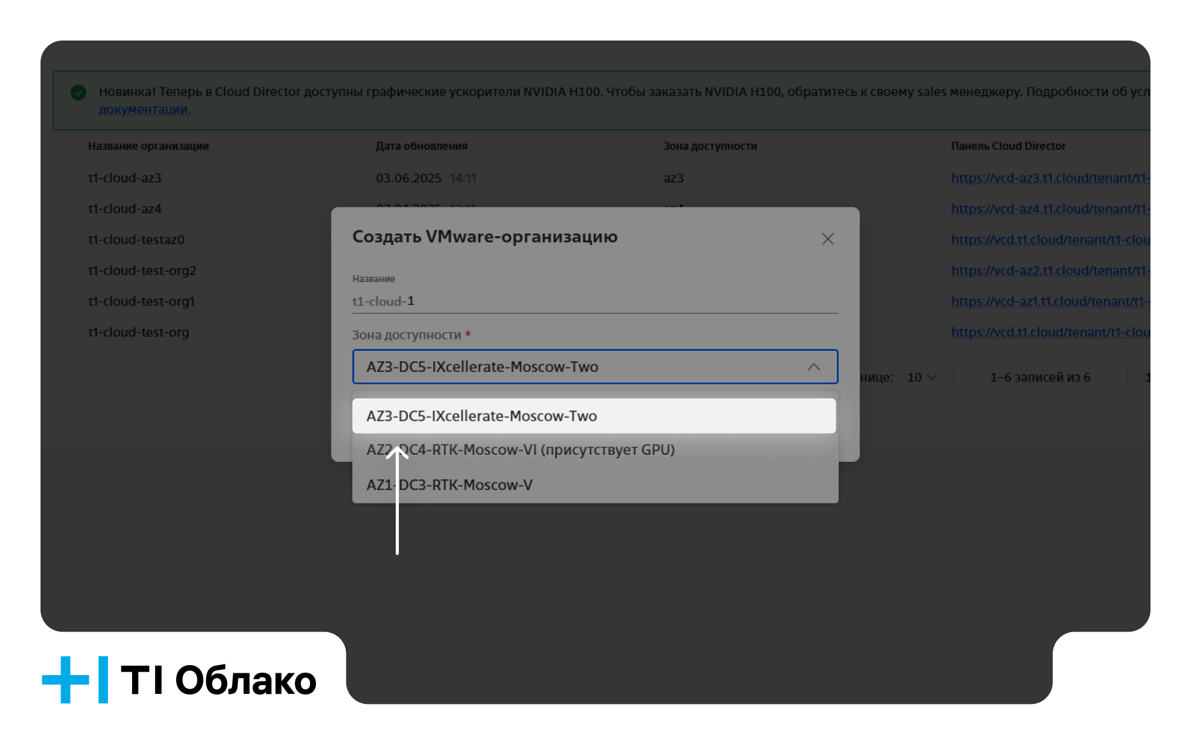Open vcd-az1.t1.cloud tenant link

[1050, 301]
